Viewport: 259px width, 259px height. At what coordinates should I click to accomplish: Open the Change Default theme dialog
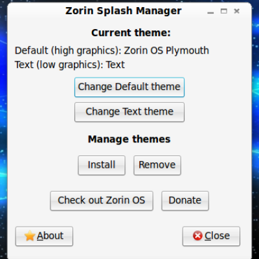pyautogui.click(x=129, y=87)
